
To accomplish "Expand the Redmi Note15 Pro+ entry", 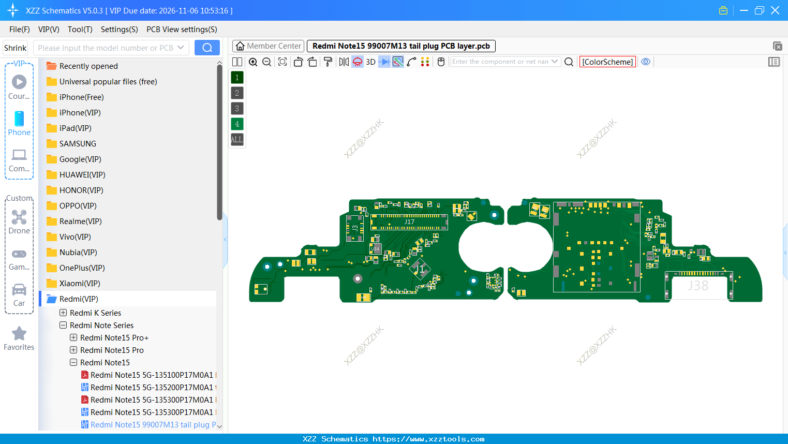I will (x=72, y=337).
